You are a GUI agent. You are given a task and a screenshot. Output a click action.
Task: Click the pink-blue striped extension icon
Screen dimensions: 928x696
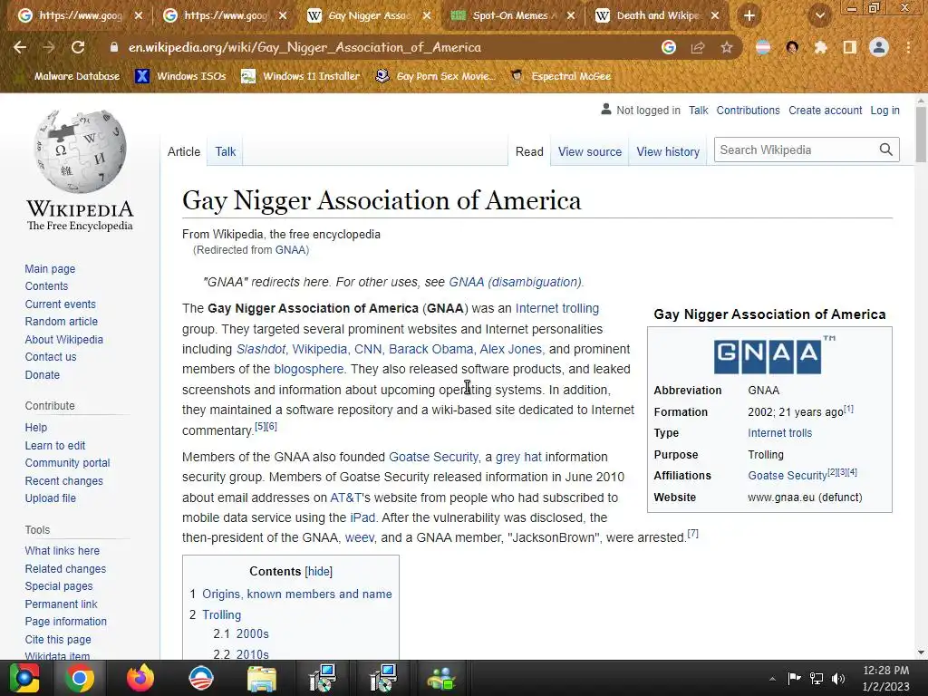[763, 47]
